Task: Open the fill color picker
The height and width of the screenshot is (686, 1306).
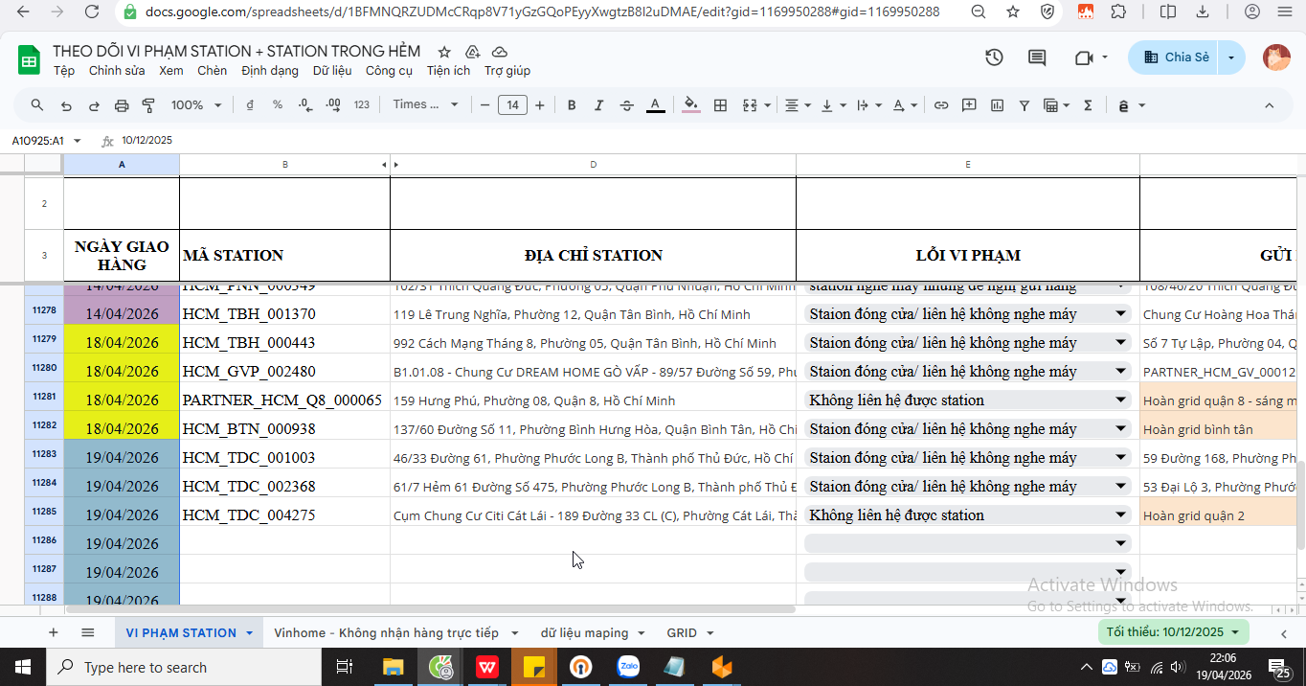Action: click(x=691, y=105)
